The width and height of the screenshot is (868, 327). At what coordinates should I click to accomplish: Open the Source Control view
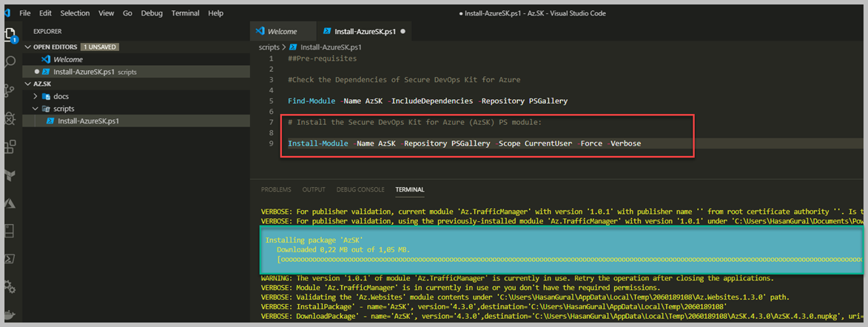10,90
